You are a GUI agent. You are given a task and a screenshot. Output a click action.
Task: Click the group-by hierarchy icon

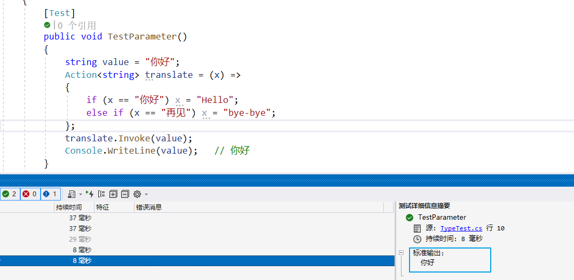101,194
